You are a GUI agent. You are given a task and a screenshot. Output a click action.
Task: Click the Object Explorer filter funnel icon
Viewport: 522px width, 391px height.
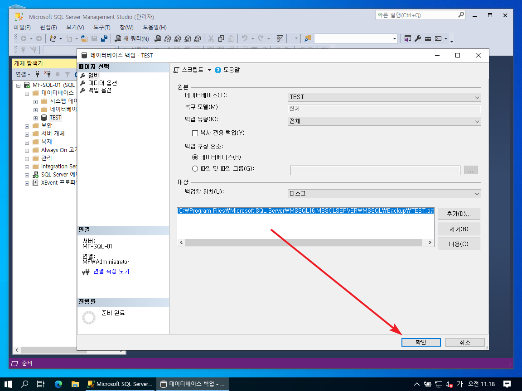pyautogui.click(x=68, y=74)
